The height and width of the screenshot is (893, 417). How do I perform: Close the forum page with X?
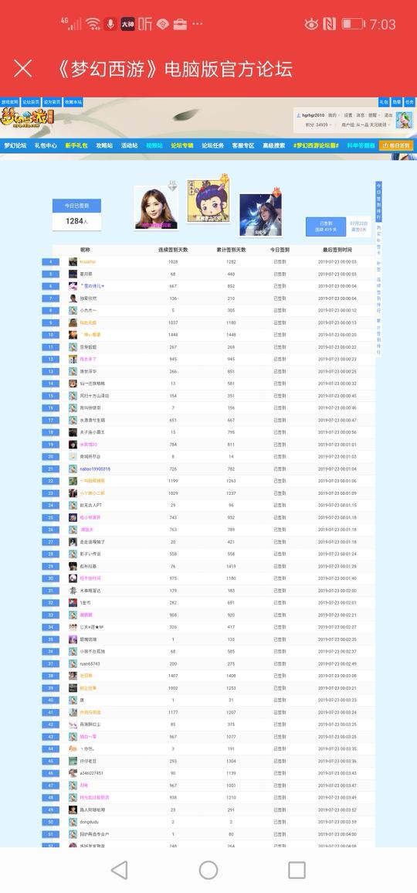tap(22, 69)
